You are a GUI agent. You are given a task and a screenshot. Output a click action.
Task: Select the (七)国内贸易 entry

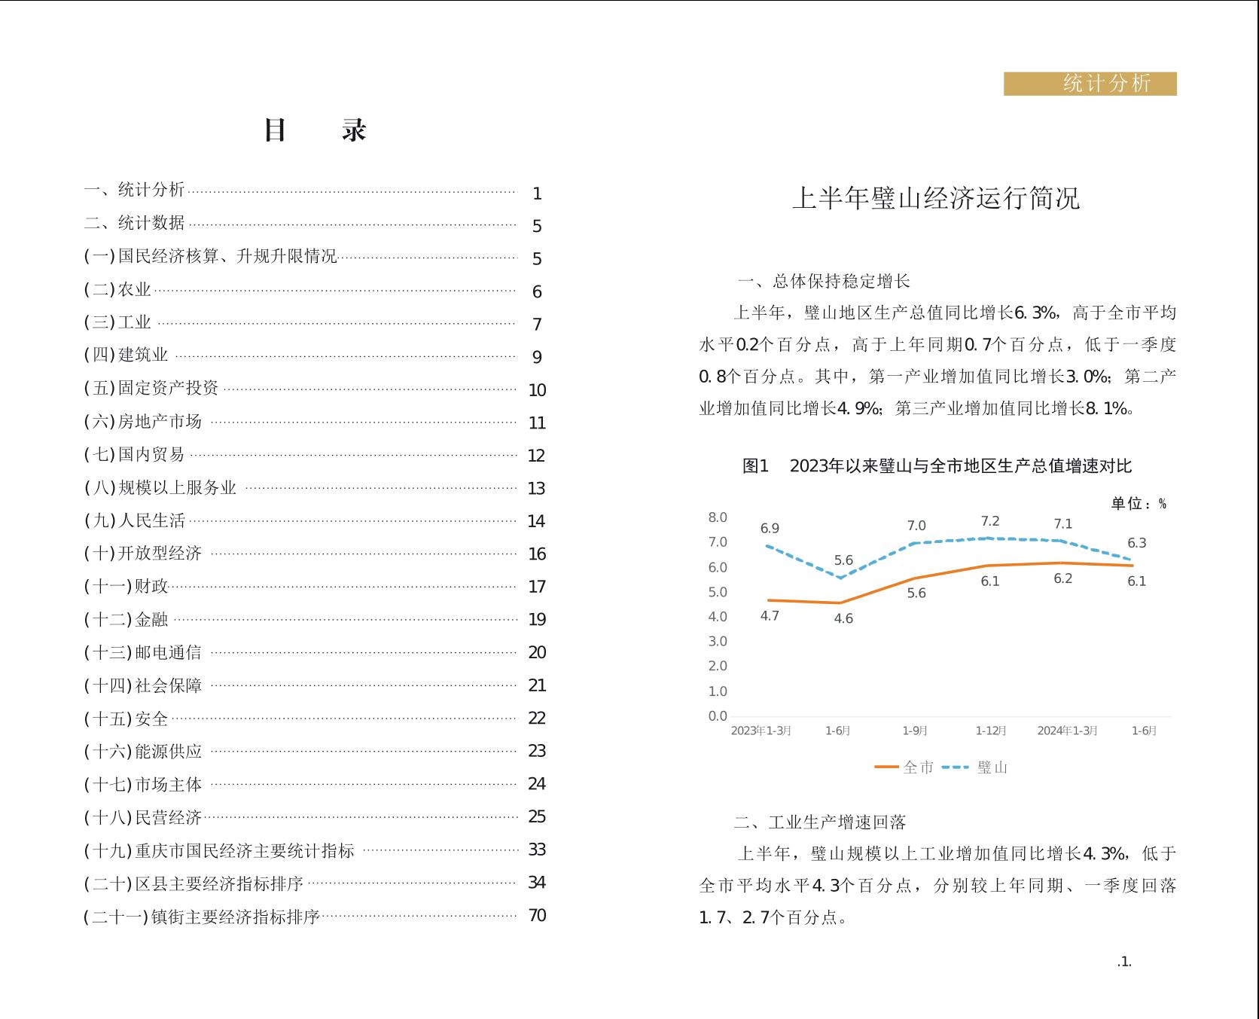(315, 454)
